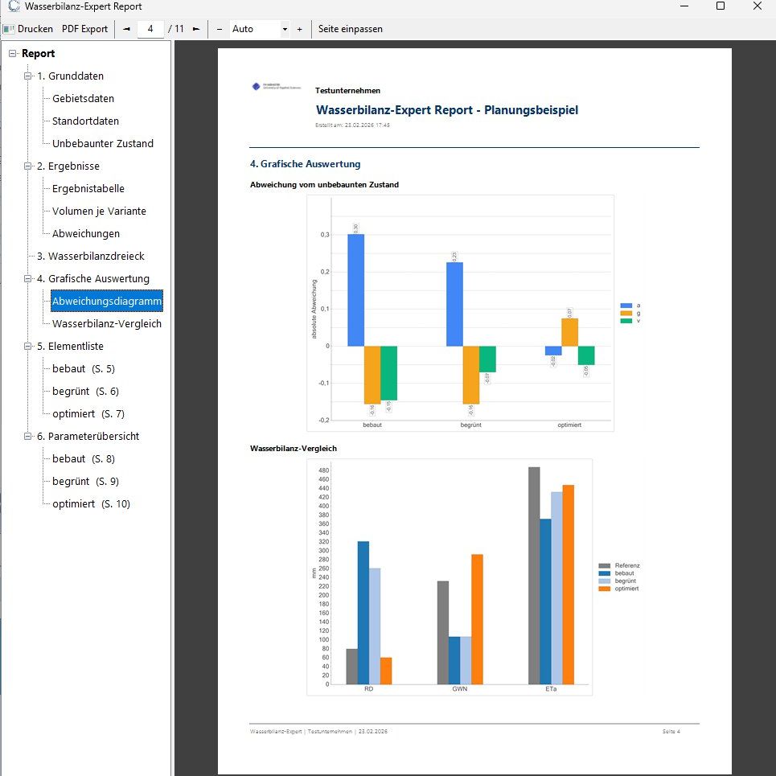776x776 pixels.
Task: Open the Auto zoom level dropdown
Action: point(285,29)
